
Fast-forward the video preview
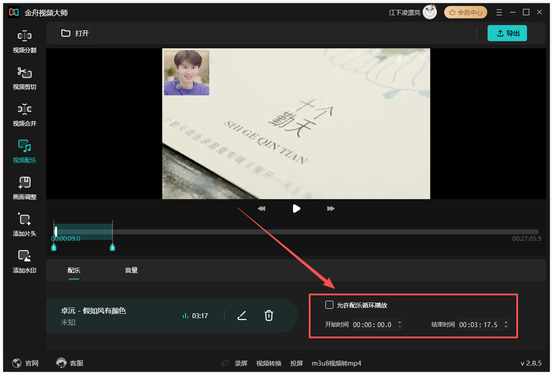click(331, 209)
